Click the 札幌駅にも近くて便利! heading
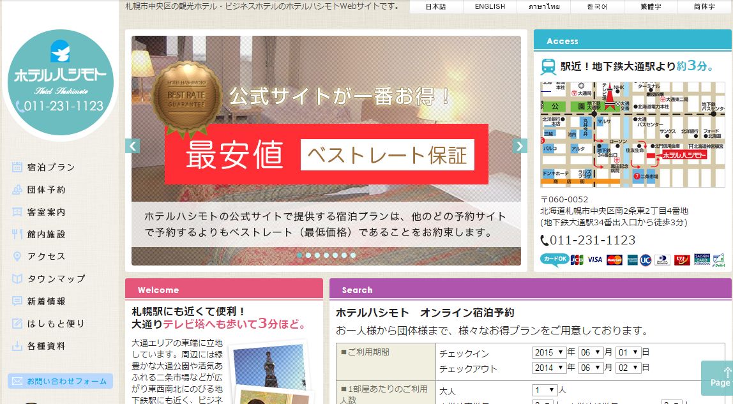The width and height of the screenshot is (733, 404). [188, 311]
